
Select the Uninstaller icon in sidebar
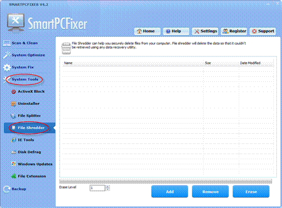pyautogui.click(x=13, y=104)
